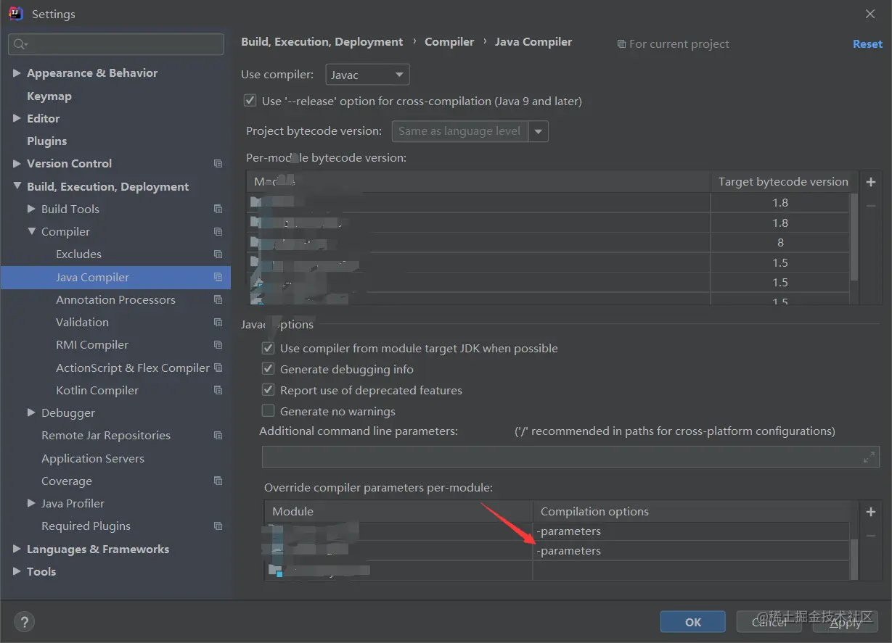The image size is (892, 643).
Task: Select the first '-parameters' compilation option cell
Action: [x=691, y=531]
